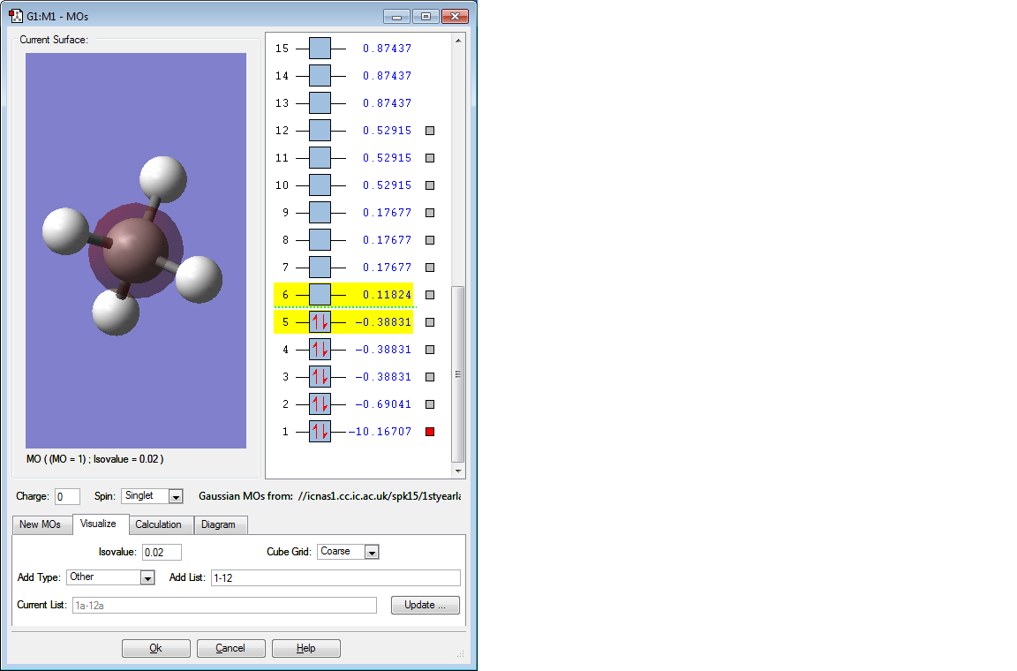Viewport: 1017px width, 671px height.
Task: Open the Diagram tab
Action: coord(218,524)
